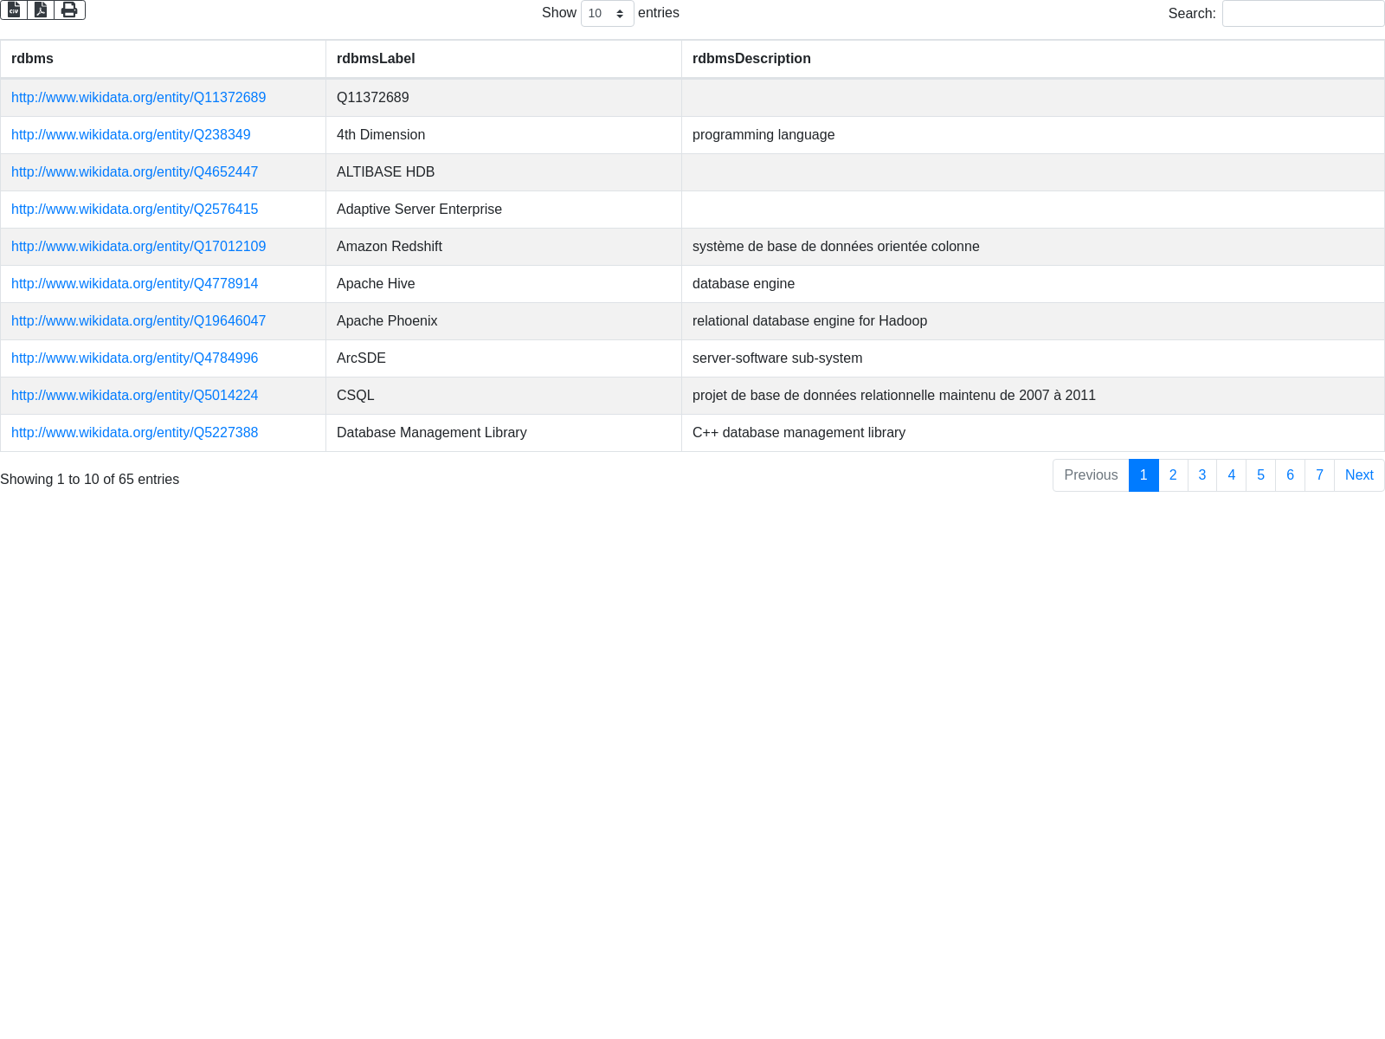Export the table as CSV
1385x1039 pixels.
click(x=14, y=10)
